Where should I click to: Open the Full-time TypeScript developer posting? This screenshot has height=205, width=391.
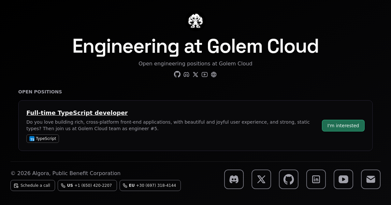coord(77,113)
